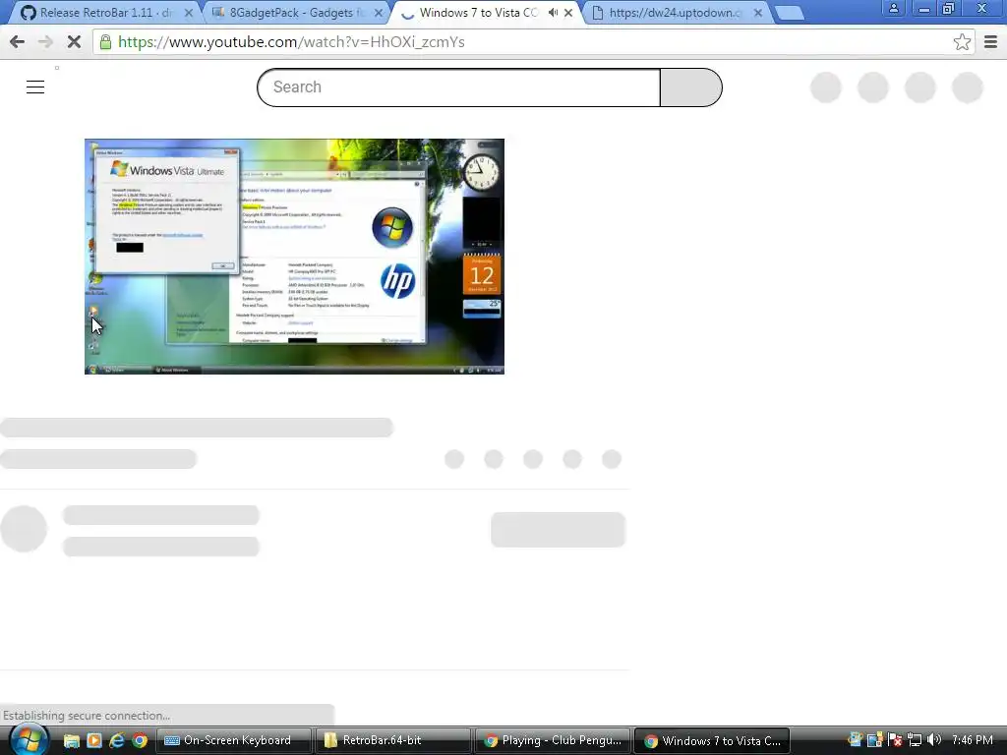Open the new tab button
This screenshot has width=1007, height=755.
click(789, 13)
